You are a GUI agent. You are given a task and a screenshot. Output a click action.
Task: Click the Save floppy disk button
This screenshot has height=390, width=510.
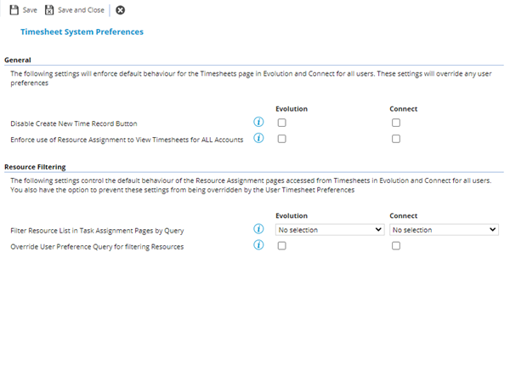tap(23, 9)
